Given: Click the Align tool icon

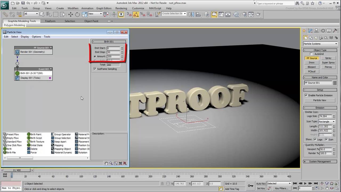Looking at the screenshot, I should click(198, 14).
